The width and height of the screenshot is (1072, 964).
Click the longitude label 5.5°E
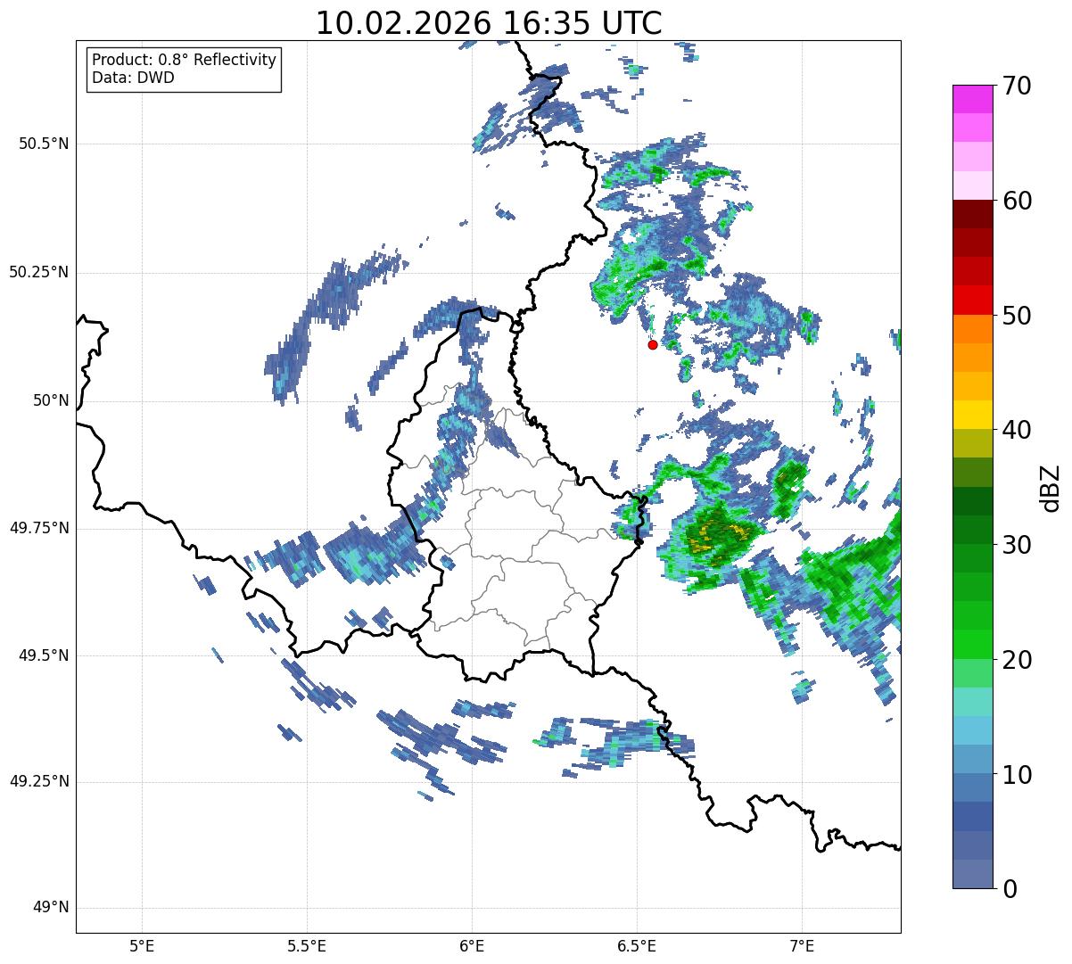point(307,945)
